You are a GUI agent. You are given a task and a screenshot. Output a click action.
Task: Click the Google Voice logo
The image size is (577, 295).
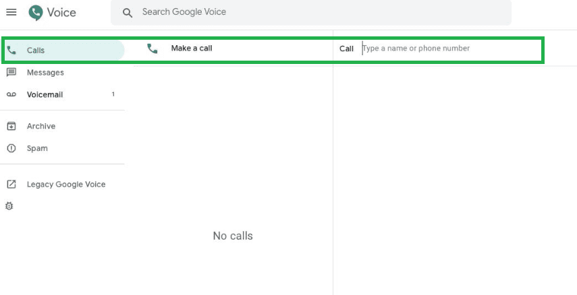[x=36, y=12]
